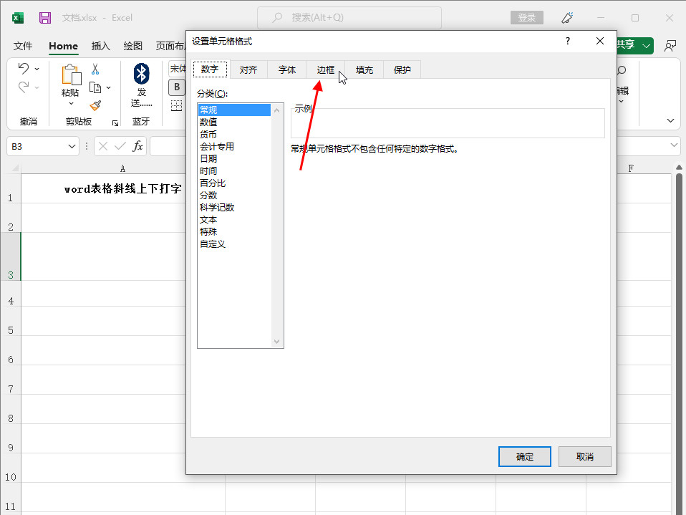Click the 确定 button
Screen dimensions: 686x515
coord(525,457)
